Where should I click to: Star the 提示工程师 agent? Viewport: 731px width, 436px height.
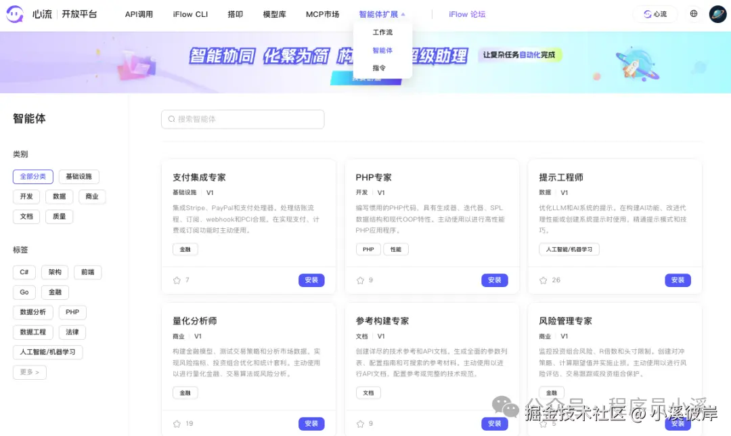tap(542, 280)
